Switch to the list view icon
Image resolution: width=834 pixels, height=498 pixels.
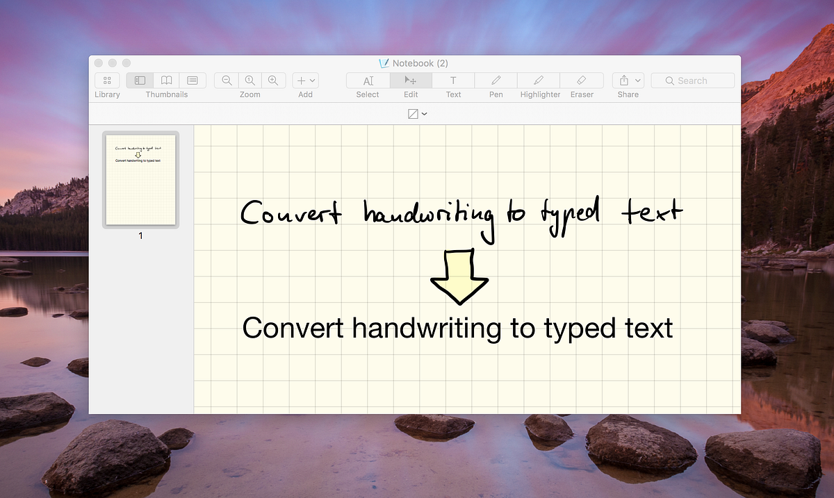point(192,80)
